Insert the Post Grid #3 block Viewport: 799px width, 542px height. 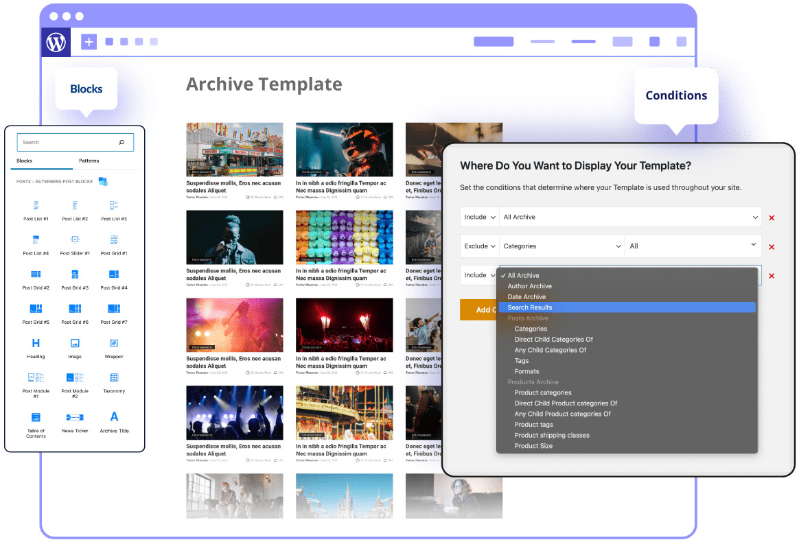(x=75, y=280)
